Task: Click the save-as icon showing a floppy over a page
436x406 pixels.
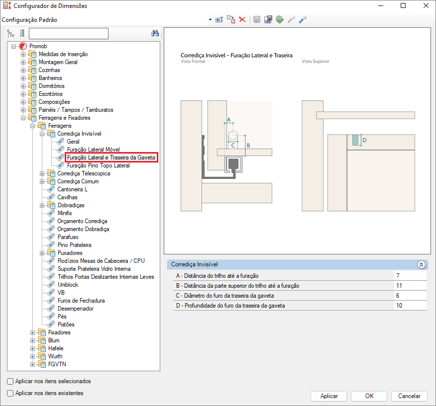Action: (x=268, y=19)
